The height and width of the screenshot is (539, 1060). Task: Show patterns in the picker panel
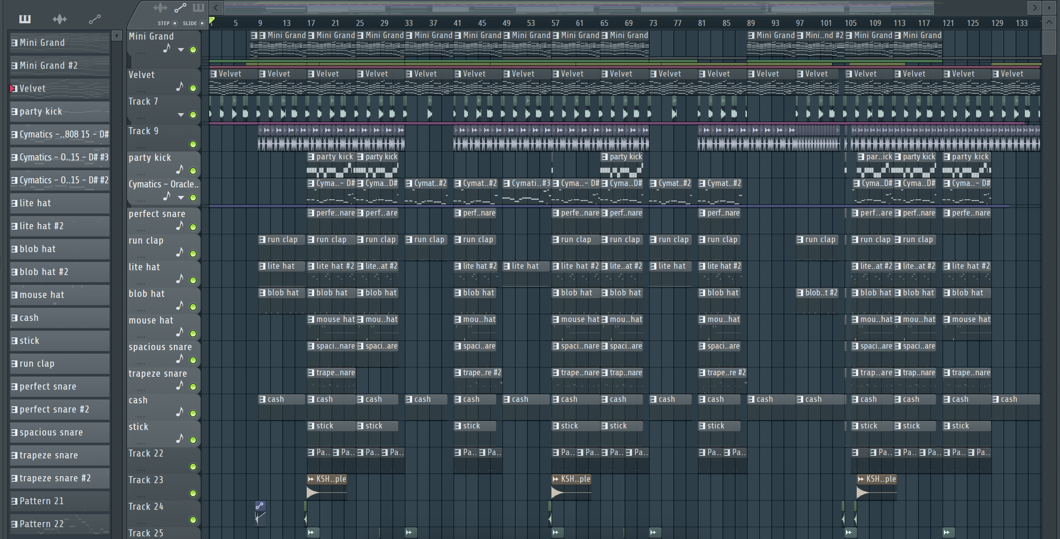[x=25, y=19]
